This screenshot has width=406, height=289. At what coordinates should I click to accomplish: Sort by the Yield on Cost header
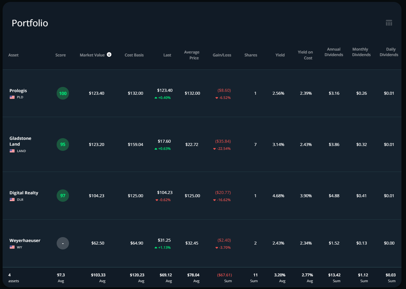point(305,55)
